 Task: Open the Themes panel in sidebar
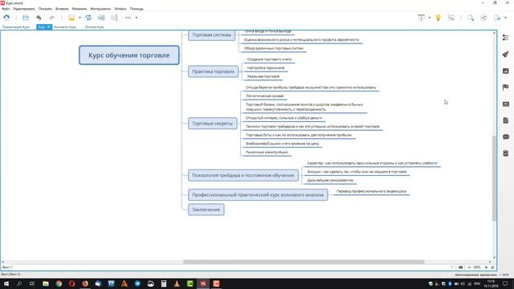coord(506,104)
